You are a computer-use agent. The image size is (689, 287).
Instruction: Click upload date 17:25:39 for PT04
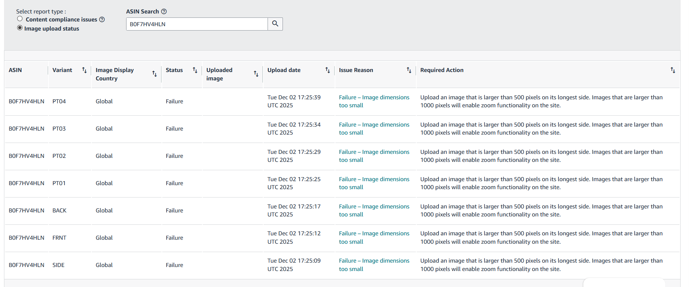coord(294,101)
